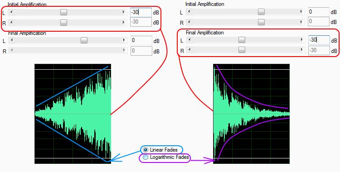Click right arrow of left-panel Initial Amplification L slider
Image resolution: width=340 pixels, height=172 pixels.
click(124, 12)
